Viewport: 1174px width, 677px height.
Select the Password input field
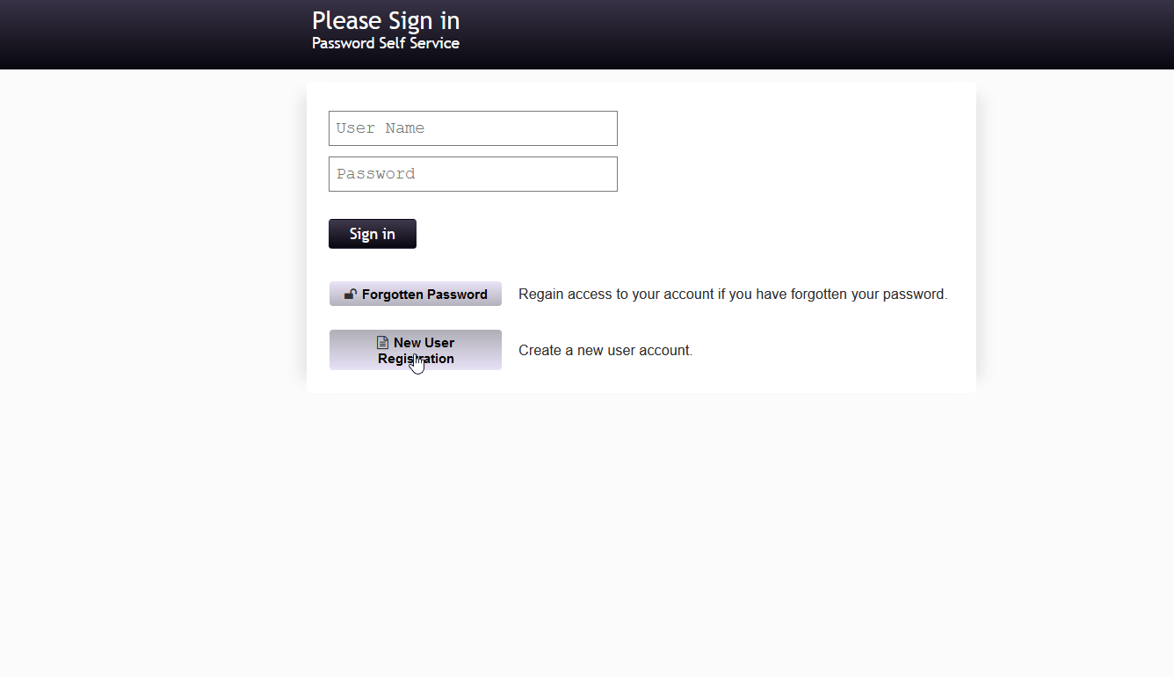[x=473, y=174]
